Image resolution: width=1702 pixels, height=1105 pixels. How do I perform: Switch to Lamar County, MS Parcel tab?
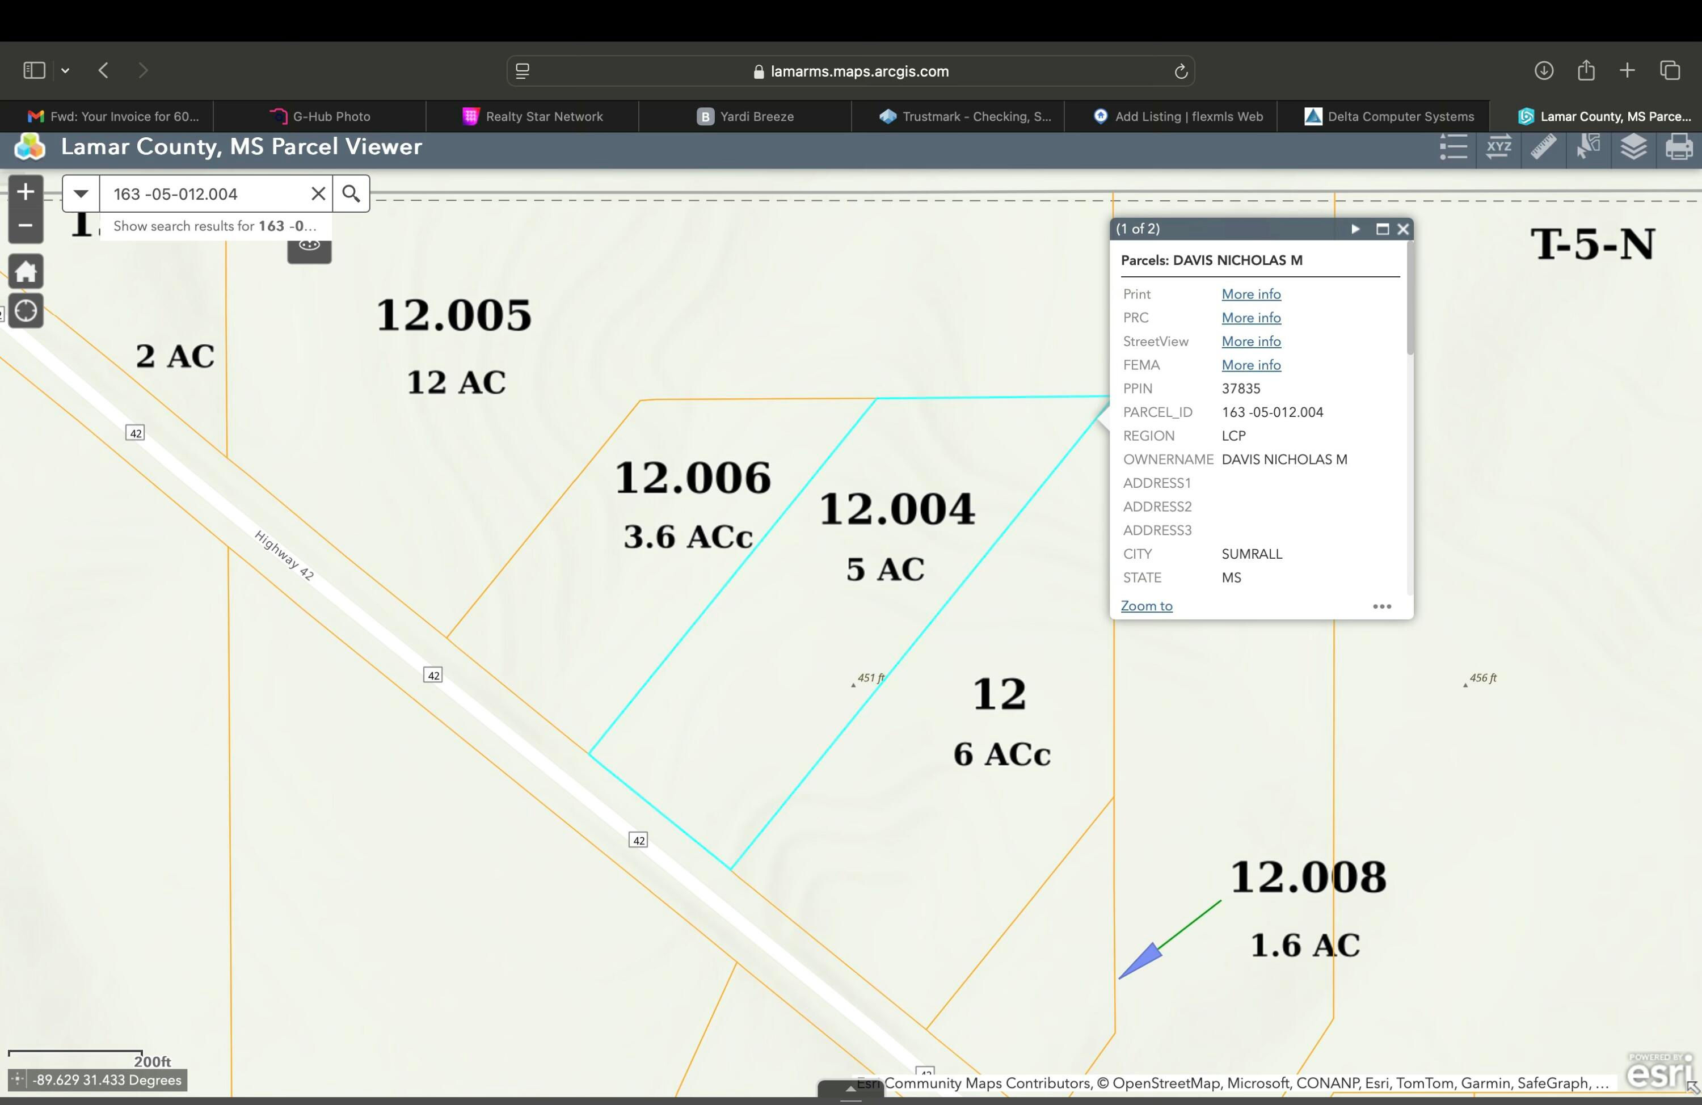[1596, 116]
